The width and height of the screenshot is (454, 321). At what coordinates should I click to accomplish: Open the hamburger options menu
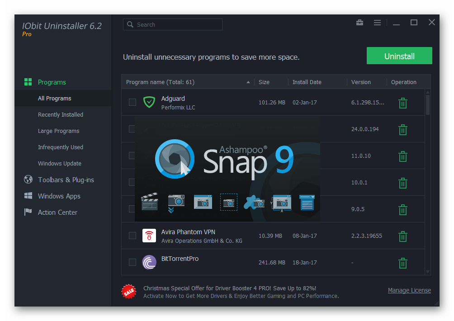coord(377,23)
